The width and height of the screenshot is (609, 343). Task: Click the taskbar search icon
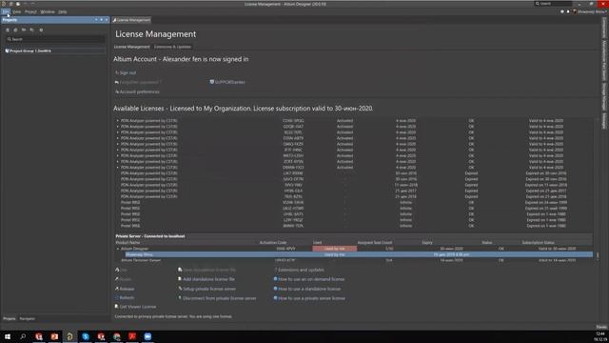point(23,336)
